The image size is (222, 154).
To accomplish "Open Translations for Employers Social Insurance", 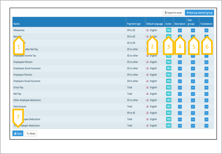I will tap(206, 81).
